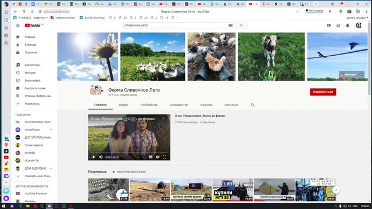372x209 pixels.
Task: Open a new browser tab with plus
Action: [x=316, y=4]
